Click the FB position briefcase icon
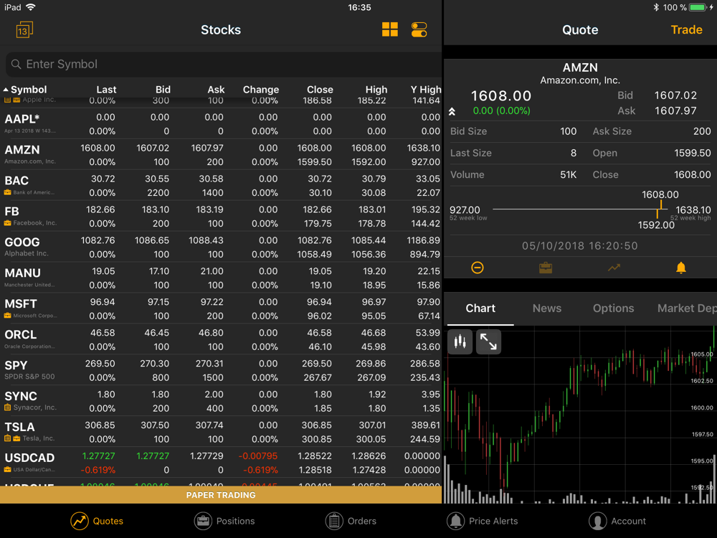 click(7, 223)
